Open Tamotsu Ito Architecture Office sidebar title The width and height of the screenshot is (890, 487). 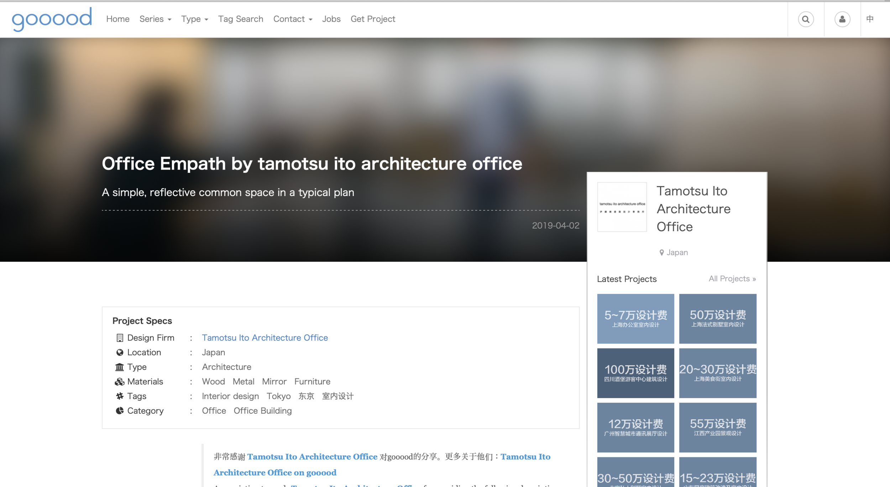693,209
